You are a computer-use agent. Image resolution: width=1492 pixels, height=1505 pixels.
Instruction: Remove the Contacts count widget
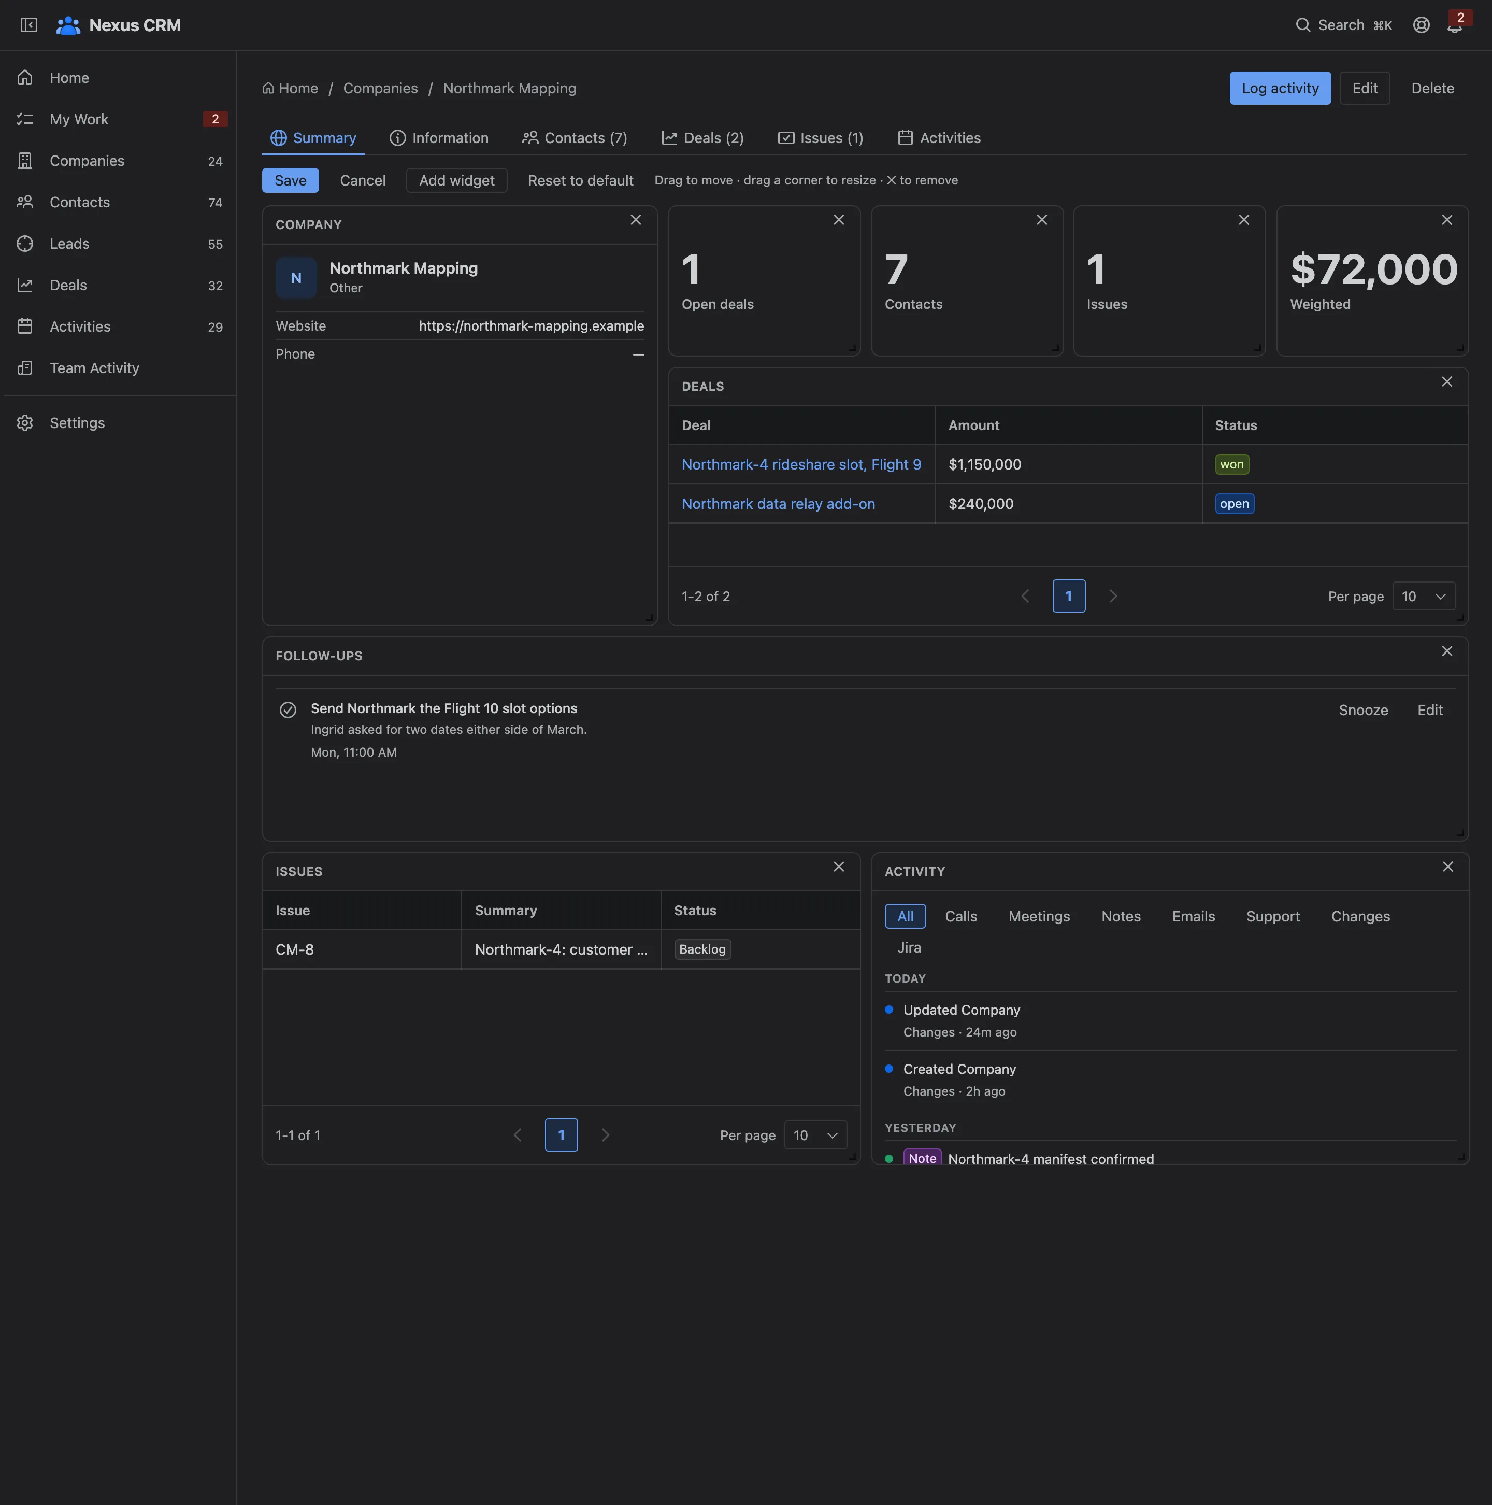[x=1042, y=220]
